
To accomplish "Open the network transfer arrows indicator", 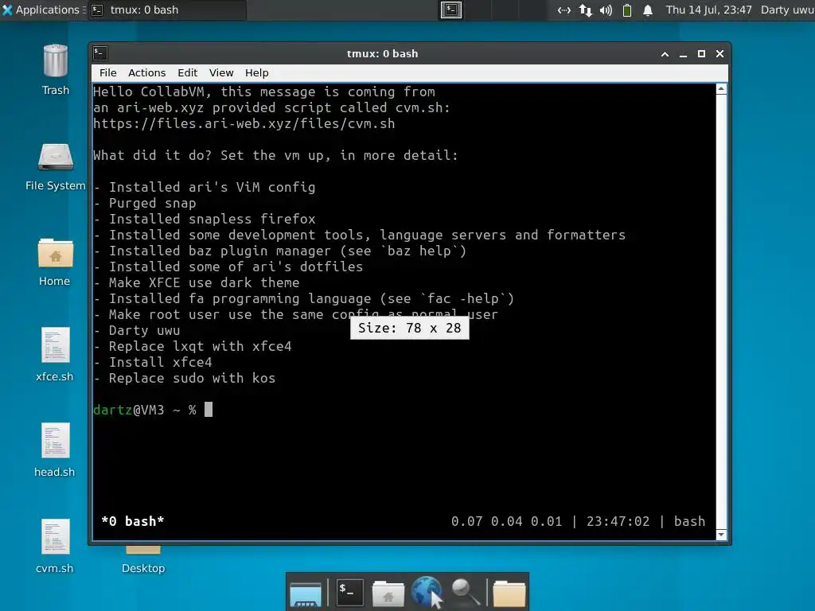I will (585, 10).
